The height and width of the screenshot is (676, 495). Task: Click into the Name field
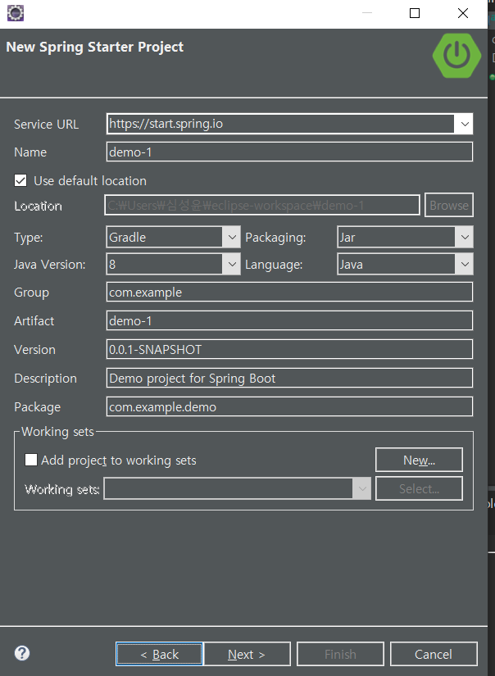pos(289,152)
